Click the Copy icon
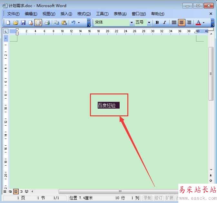 (56, 23)
